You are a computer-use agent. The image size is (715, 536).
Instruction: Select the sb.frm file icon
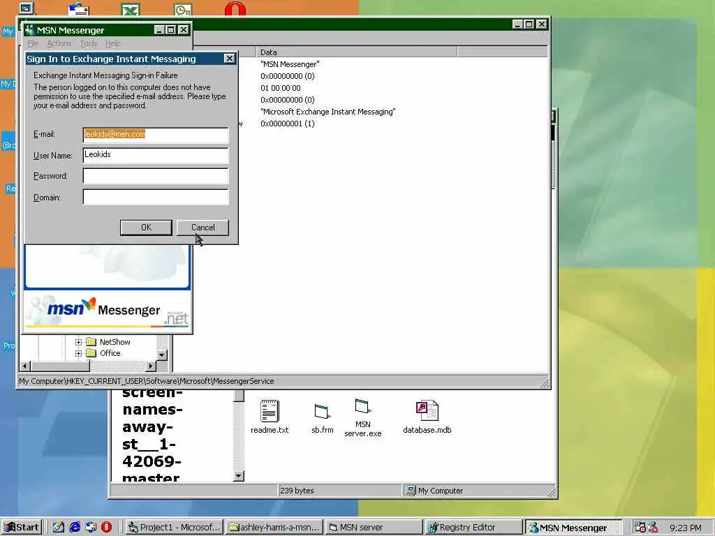[323, 419]
